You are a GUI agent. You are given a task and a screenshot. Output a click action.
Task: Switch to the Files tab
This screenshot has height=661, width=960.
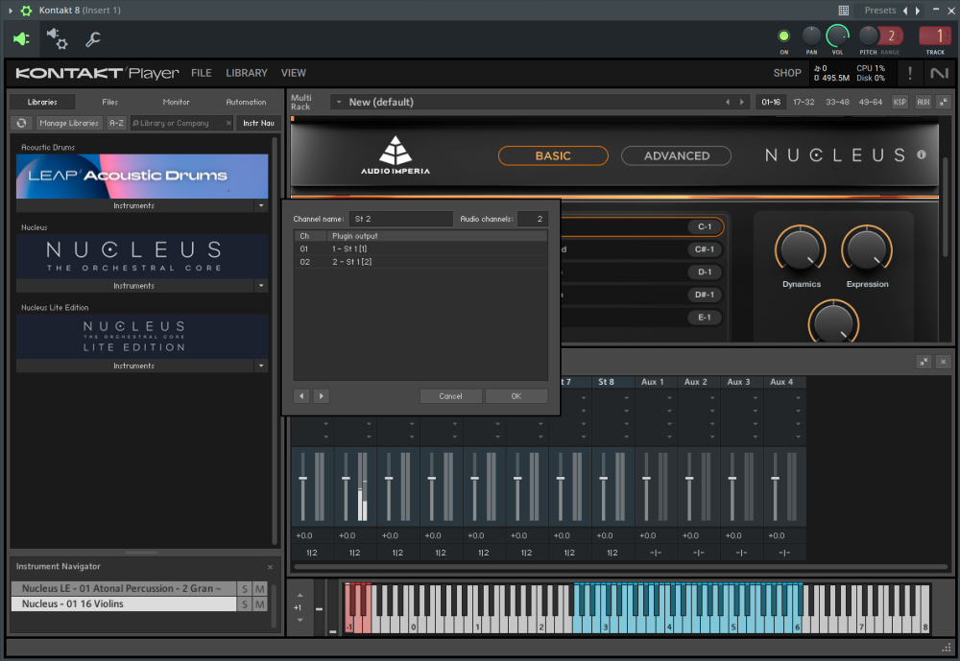[x=110, y=103]
